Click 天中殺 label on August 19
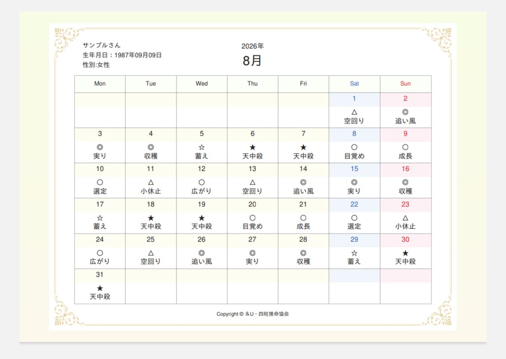 [202, 227]
